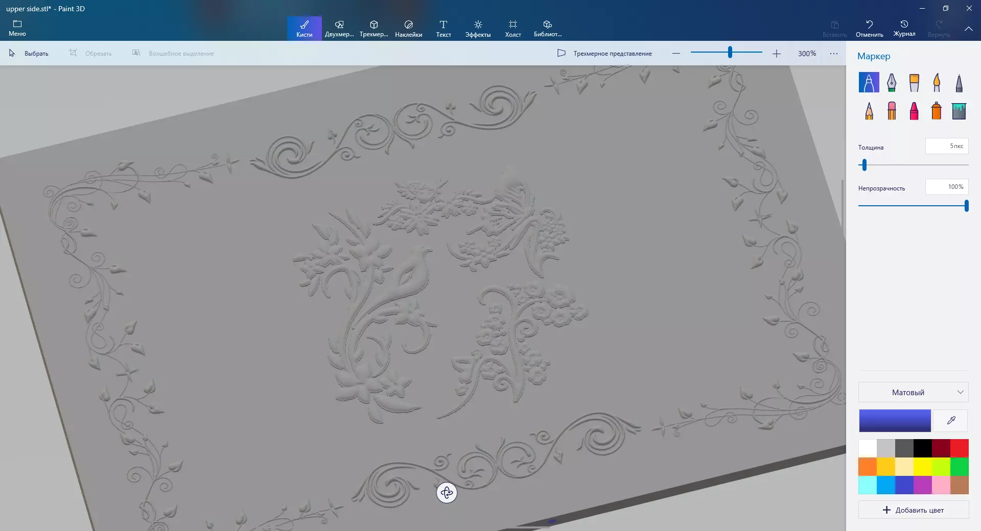Click the zoom slider handle
981x531 pixels.
730,52
